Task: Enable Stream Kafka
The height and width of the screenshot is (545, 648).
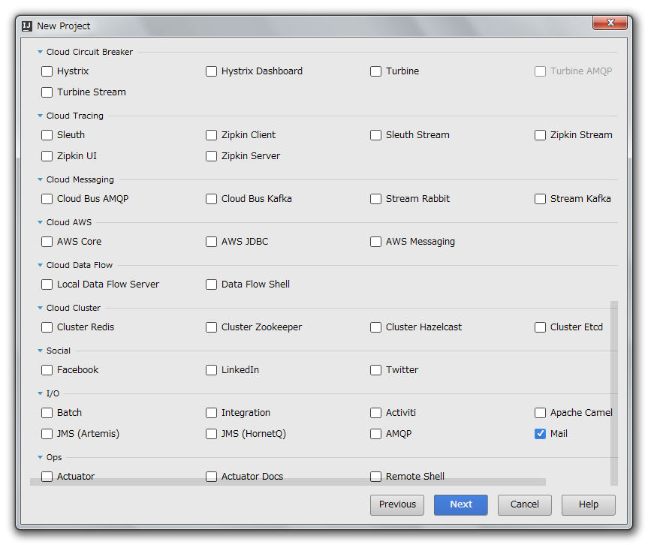Action: click(x=540, y=199)
